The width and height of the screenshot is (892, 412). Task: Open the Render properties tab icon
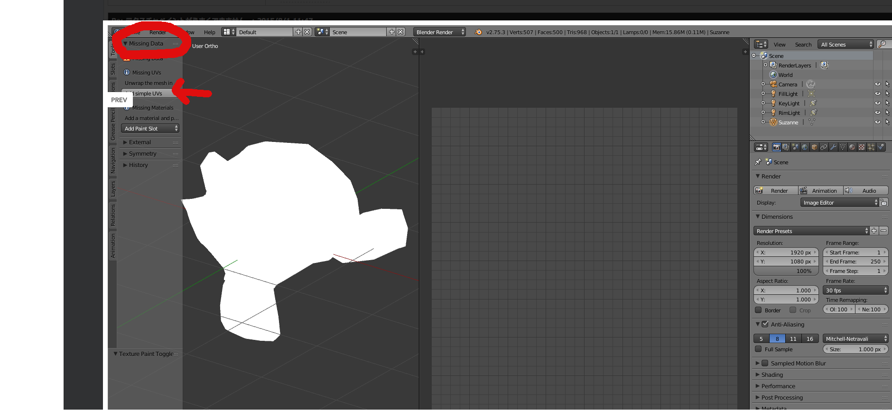[x=776, y=147]
